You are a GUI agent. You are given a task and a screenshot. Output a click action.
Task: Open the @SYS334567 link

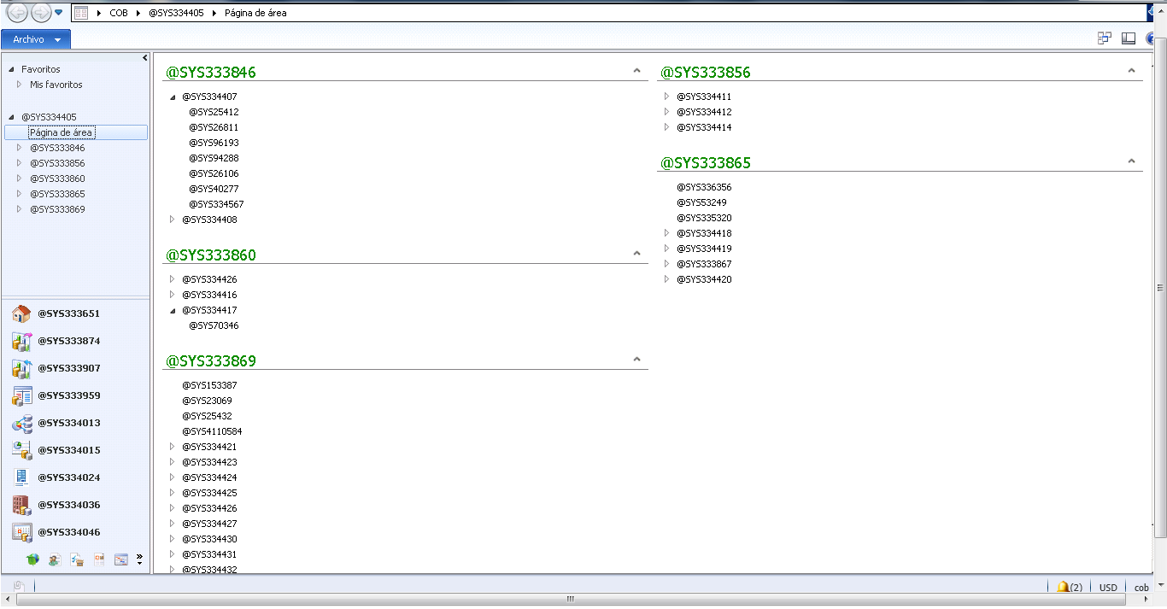click(216, 204)
